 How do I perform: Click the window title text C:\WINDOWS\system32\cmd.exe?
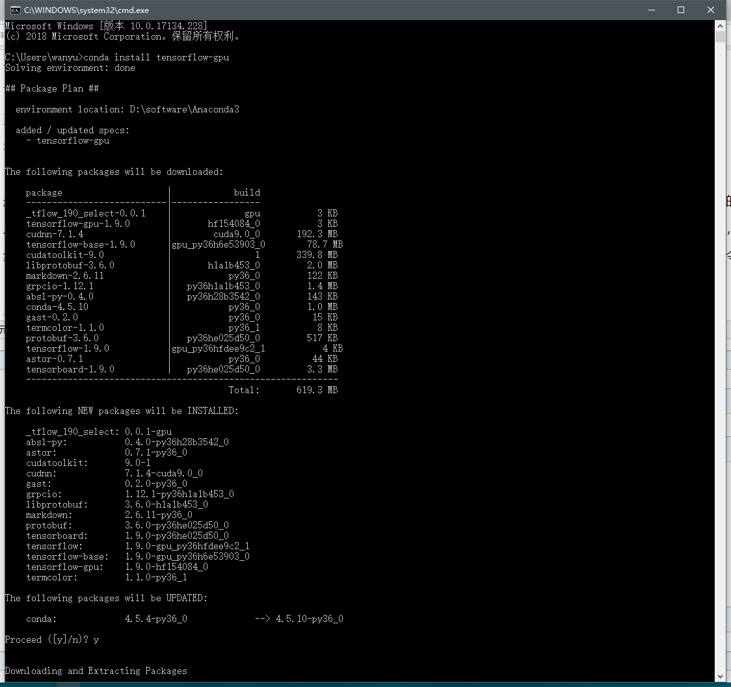86,10
